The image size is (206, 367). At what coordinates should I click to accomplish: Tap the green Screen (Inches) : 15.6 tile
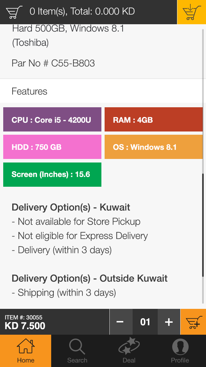52,174
